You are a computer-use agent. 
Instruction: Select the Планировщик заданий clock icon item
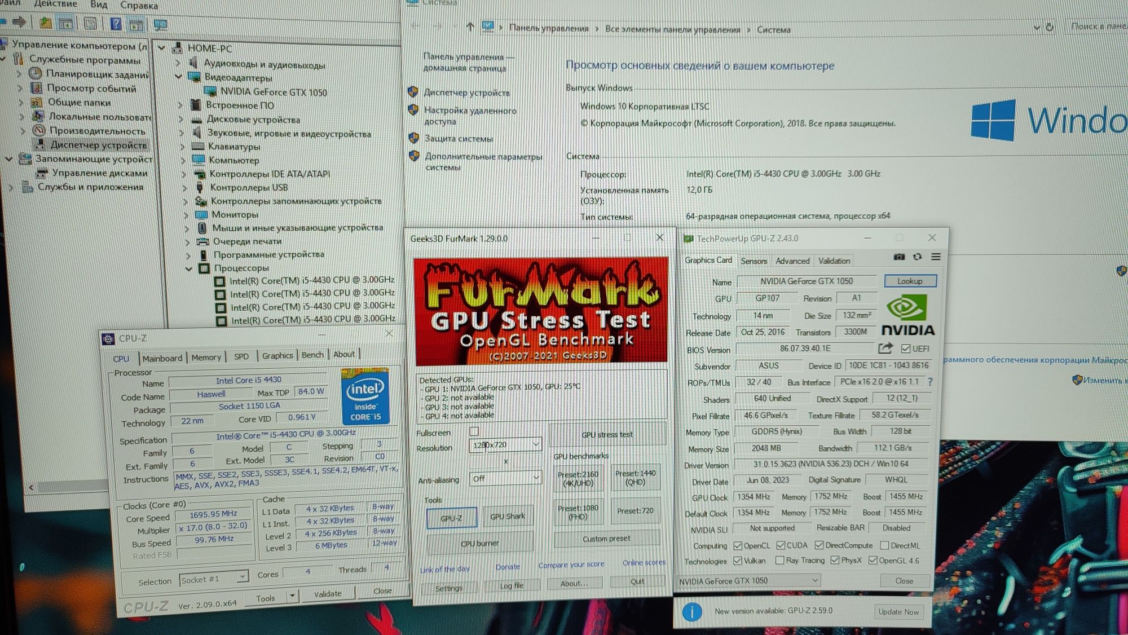[x=90, y=74]
